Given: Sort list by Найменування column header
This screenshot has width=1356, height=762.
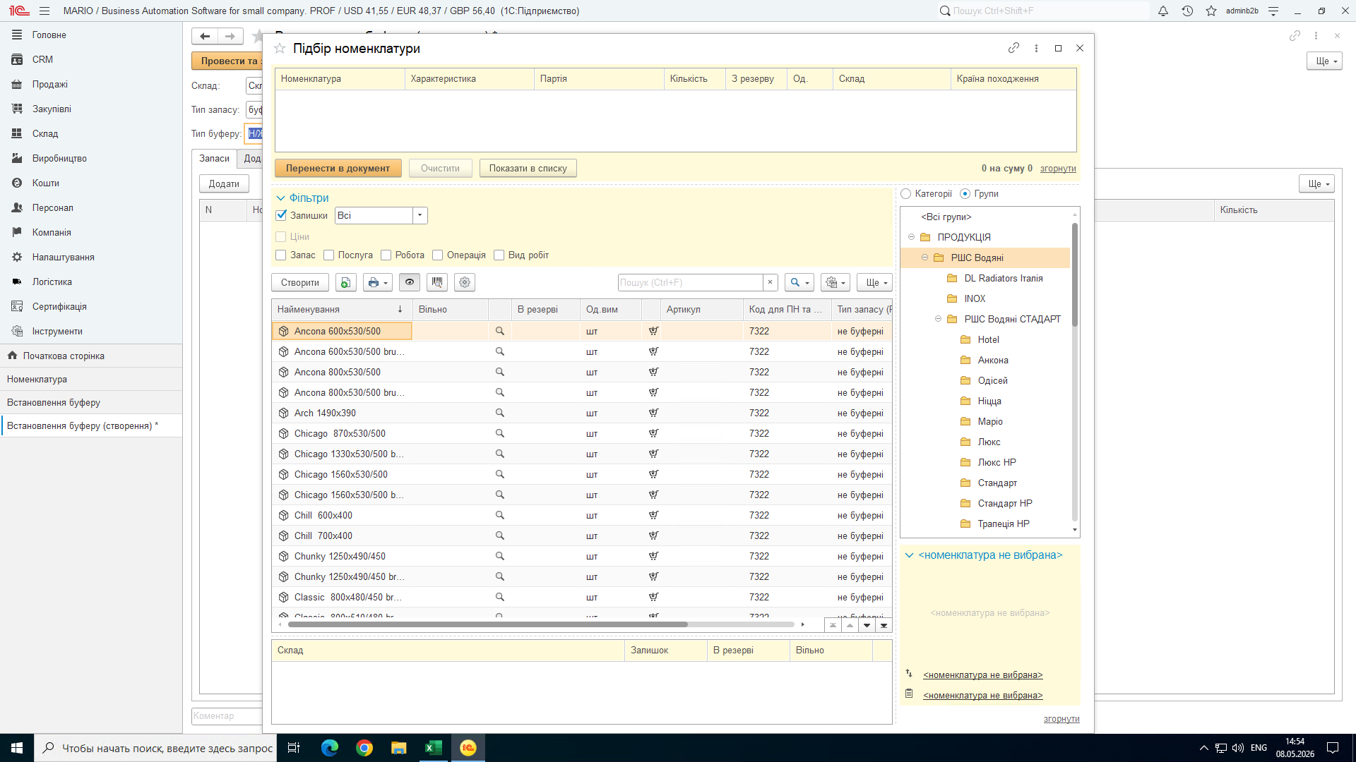Looking at the screenshot, I should 342,309.
